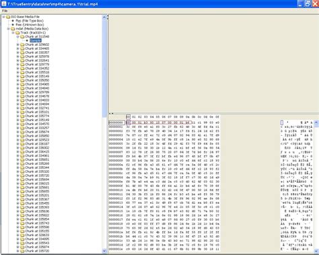Click the Chunk at 311548 folder icon
This screenshot has height=255, width=319.
pyautogui.click(x=22, y=36)
